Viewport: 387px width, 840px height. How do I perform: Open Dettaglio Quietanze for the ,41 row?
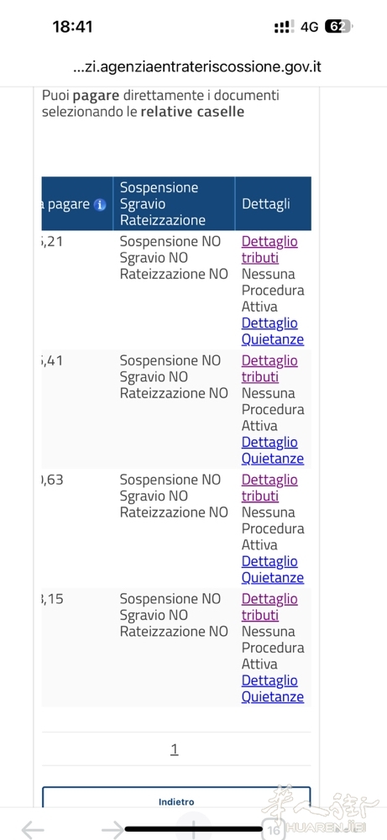(x=273, y=450)
